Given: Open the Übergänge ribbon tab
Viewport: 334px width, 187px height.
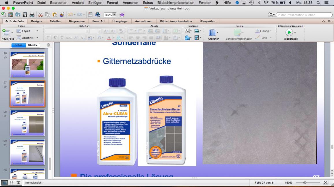Looking at the screenshot, I should [120, 21].
